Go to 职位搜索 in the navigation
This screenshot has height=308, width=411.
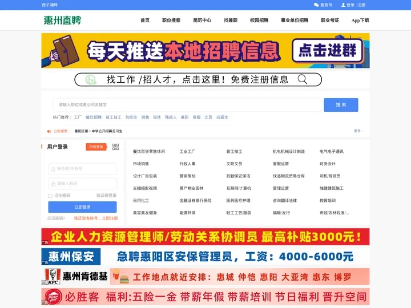[x=171, y=20]
